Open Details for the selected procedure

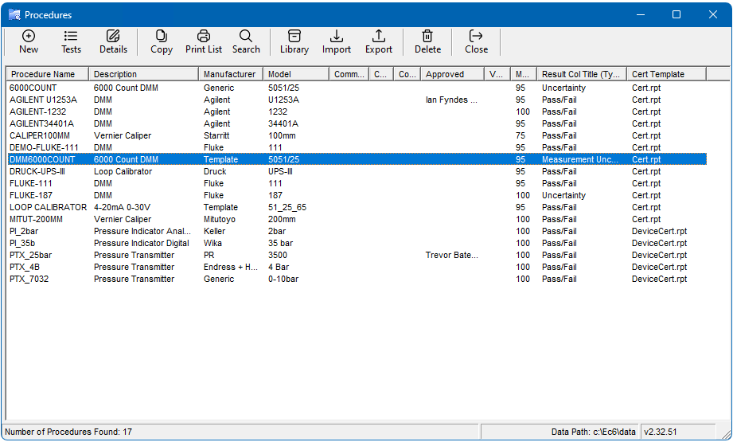coord(113,41)
